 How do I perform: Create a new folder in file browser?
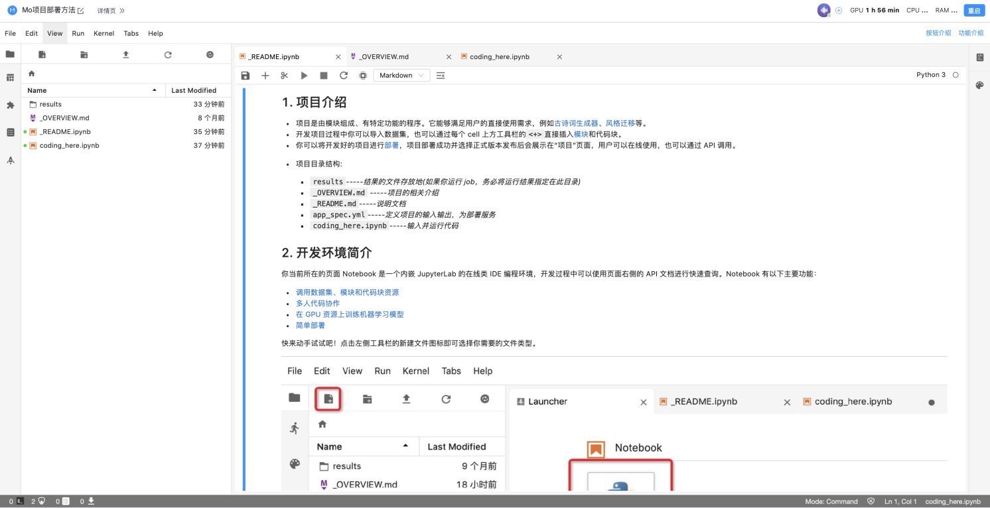[x=84, y=54]
